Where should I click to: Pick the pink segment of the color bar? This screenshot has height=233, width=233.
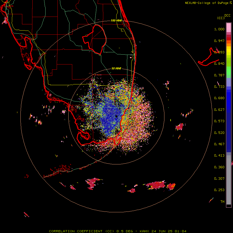[x=229, y=27]
